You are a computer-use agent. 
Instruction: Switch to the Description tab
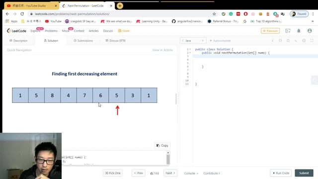18,41
